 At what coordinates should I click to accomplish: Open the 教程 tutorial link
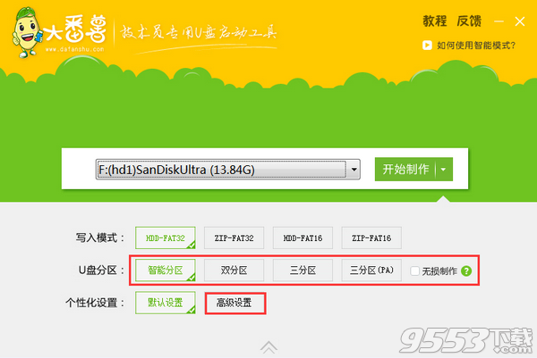[x=435, y=21]
